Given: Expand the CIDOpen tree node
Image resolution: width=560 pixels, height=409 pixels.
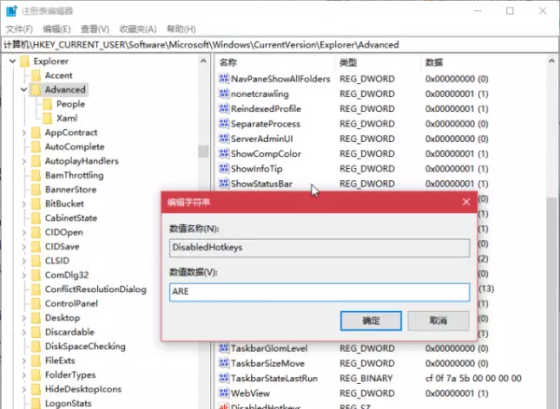Looking at the screenshot, I should coord(24,233).
